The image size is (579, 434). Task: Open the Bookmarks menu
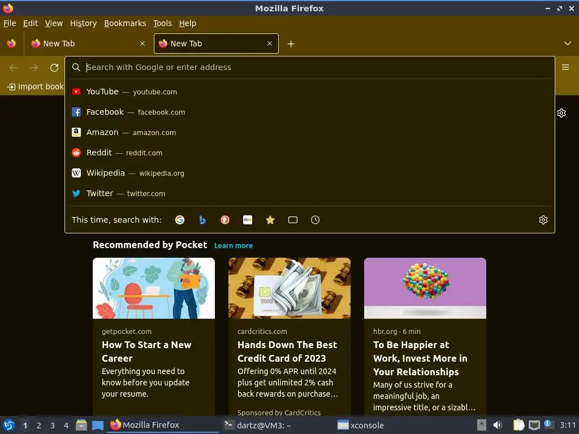125,23
